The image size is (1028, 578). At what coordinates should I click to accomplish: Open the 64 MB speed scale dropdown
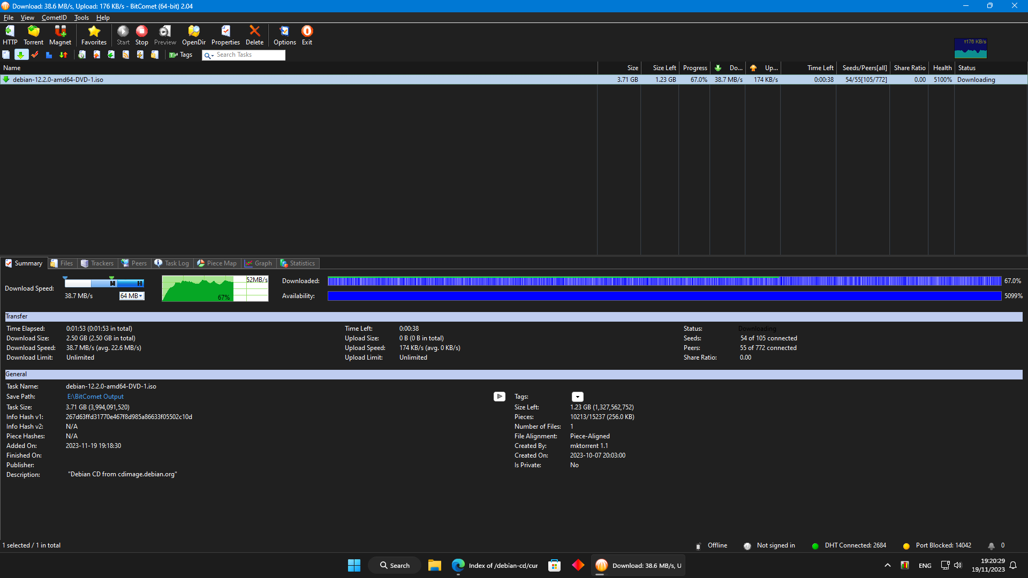pos(132,296)
